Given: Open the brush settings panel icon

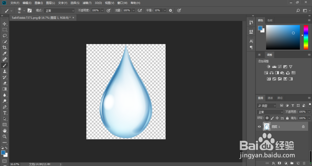Looking at the screenshot, I should [29, 11].
